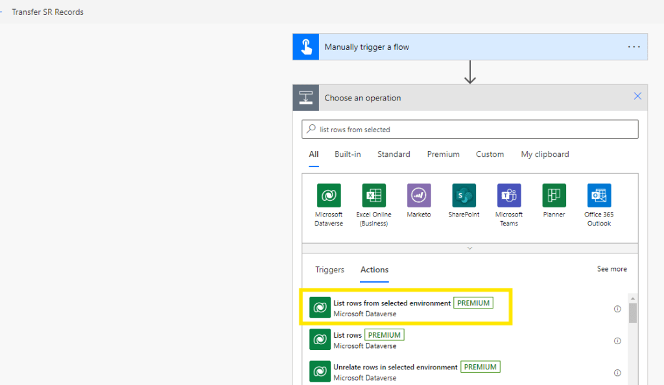Open the SharePoint connector
The image size is (664, 385).
(464, 195)
